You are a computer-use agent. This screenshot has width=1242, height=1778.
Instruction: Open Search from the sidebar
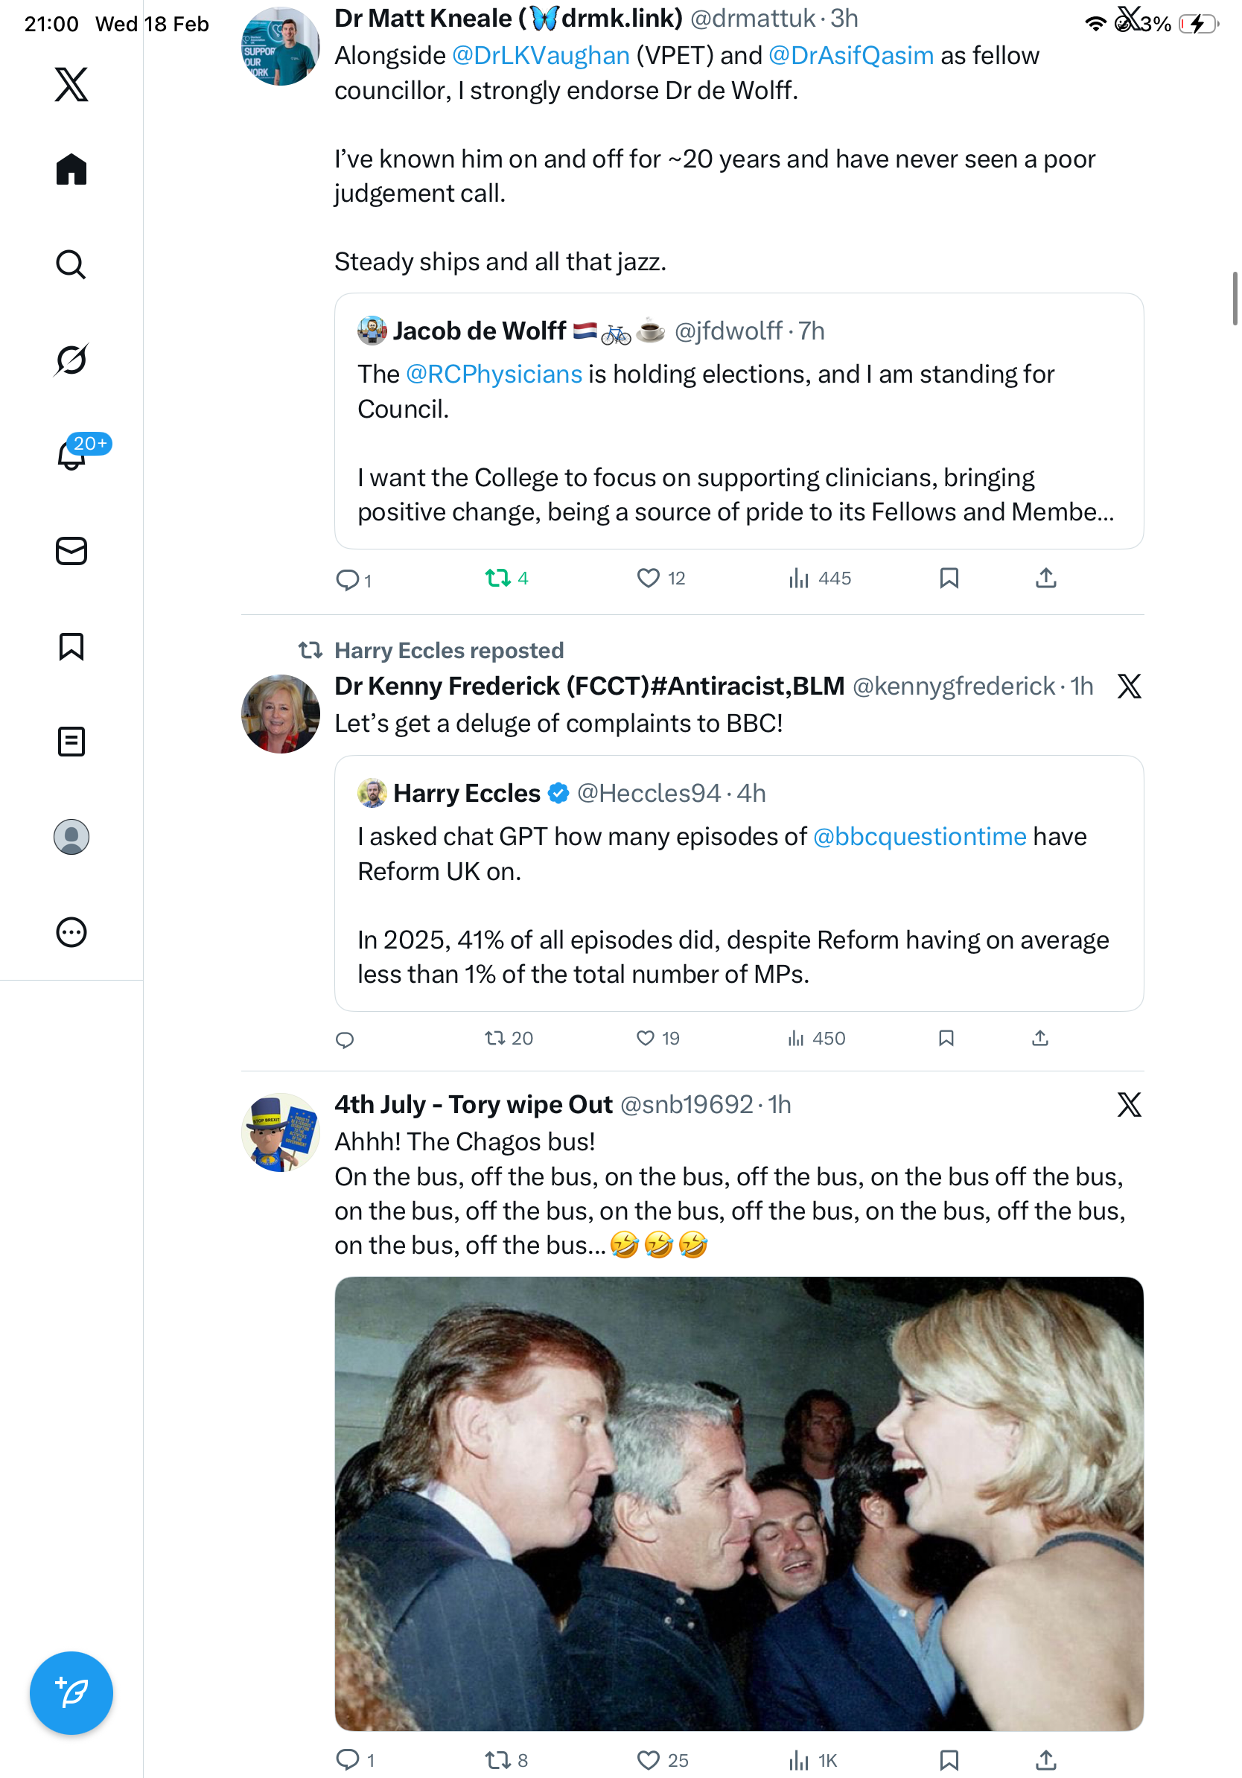click(x=71, y=264)
